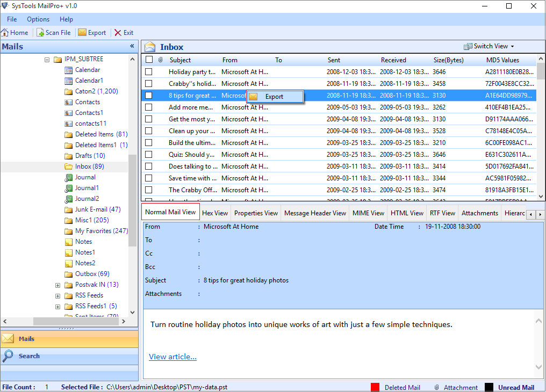546x392 pixels.
Task: Open the Options menu
Action: (38, 19)
